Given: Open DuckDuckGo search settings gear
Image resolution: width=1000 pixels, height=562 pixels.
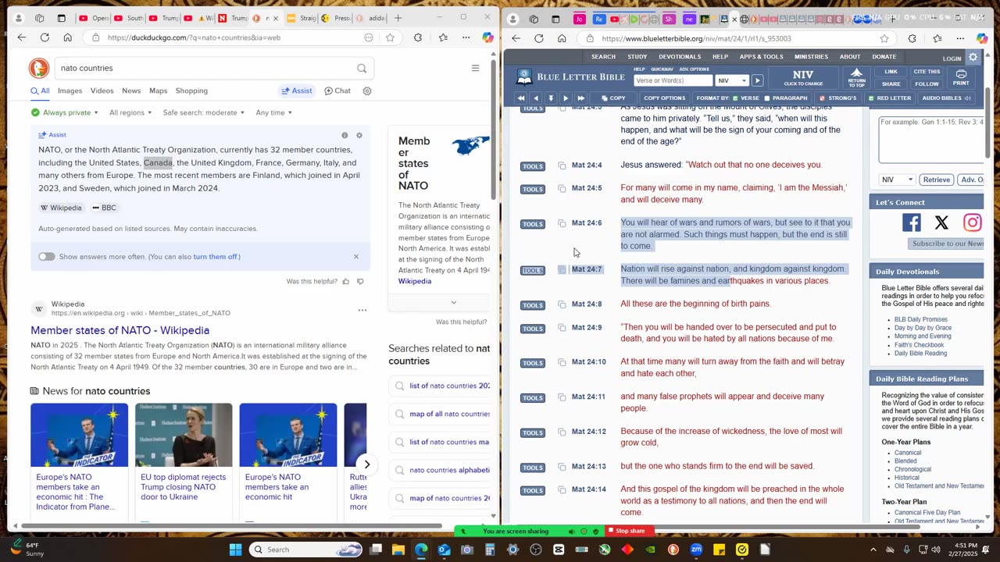Looking at the screenshot, I should click(367, 91).
